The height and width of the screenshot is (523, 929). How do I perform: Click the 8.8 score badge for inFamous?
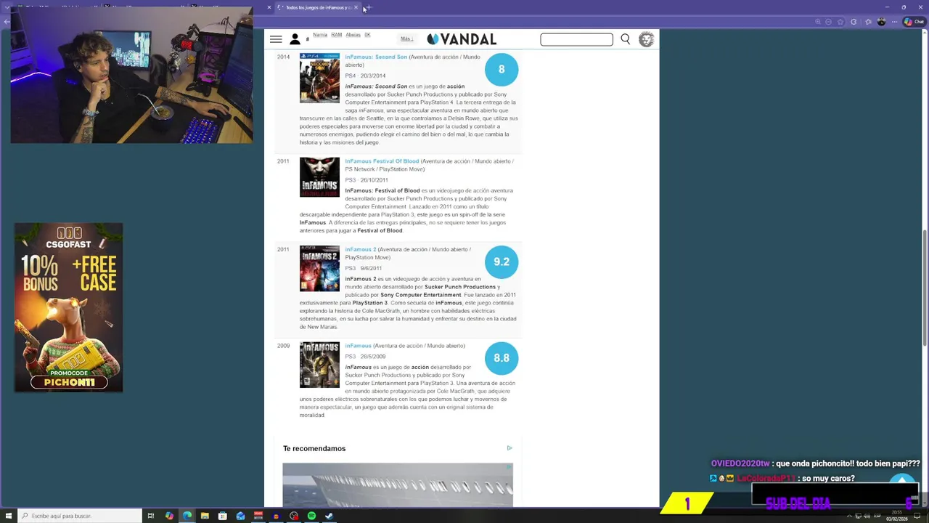tap(502, 358)
